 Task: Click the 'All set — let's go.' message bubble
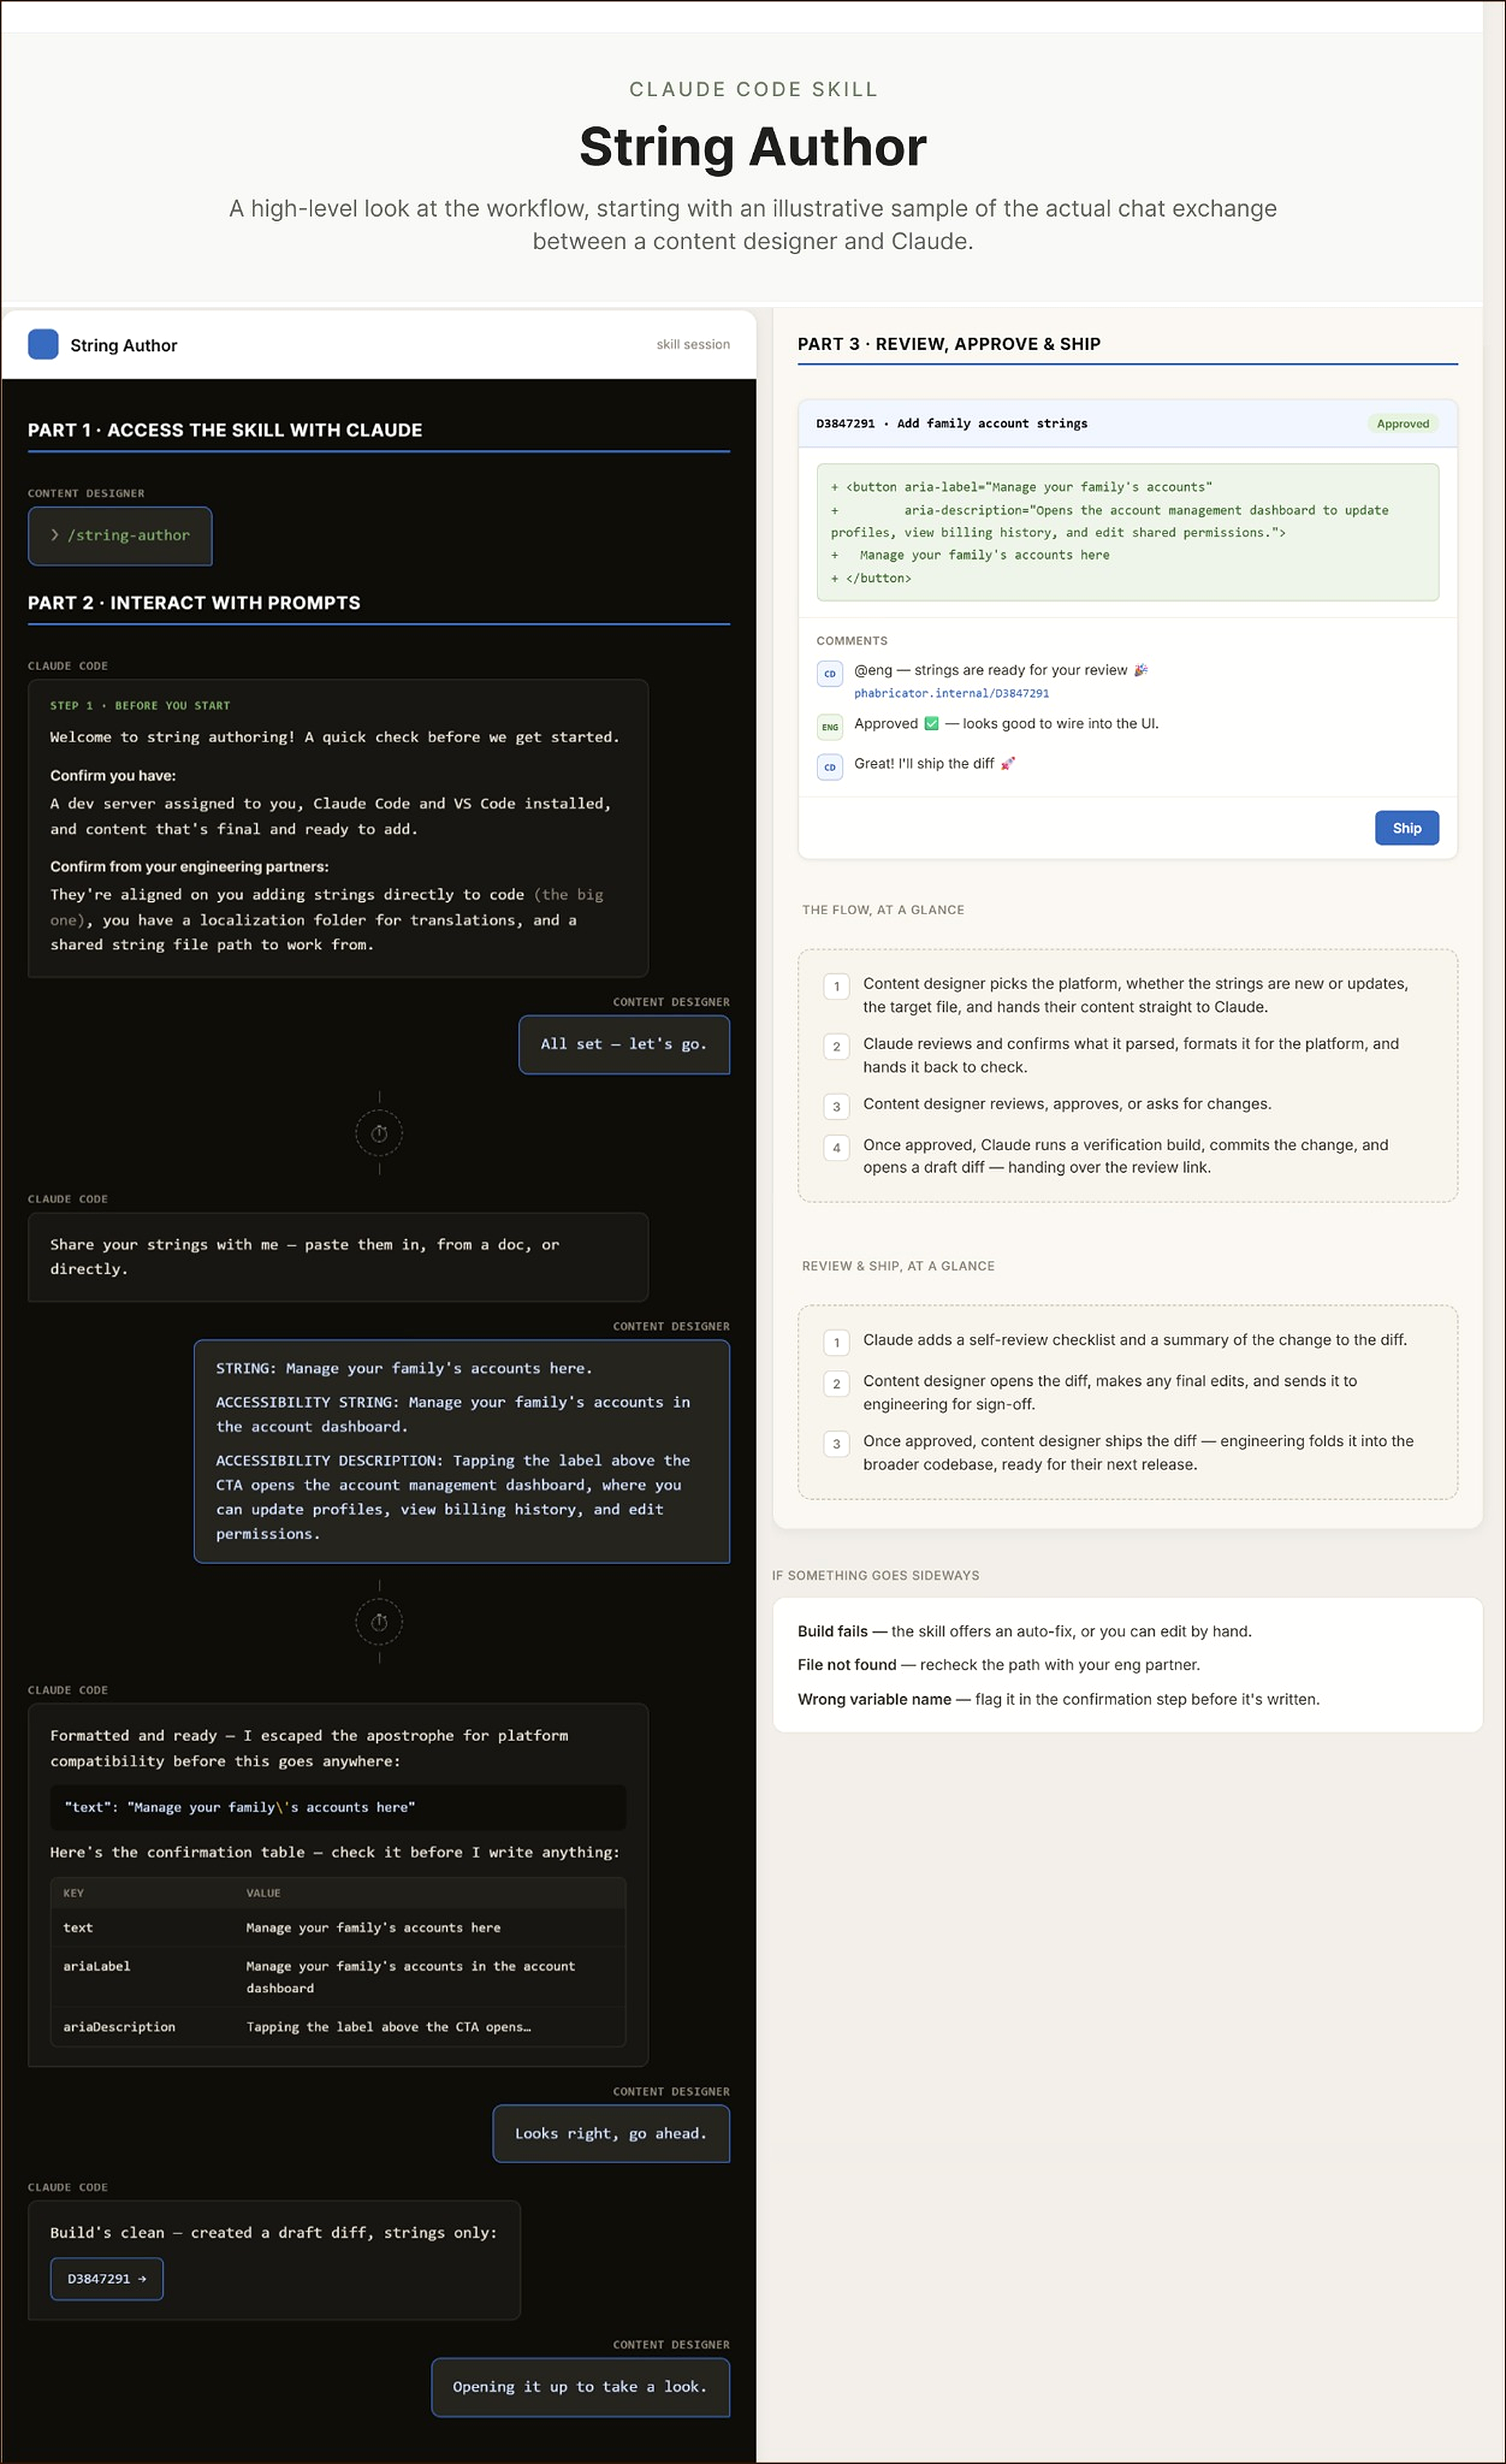[624, 1044]
